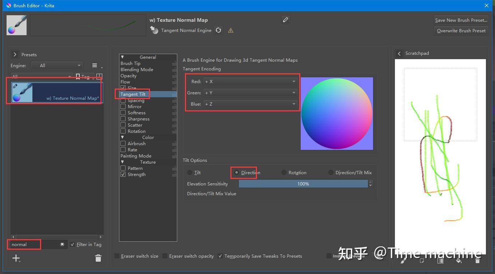Enable the Mirror option checkbox
Screen dimensions: 495x274
tap(123, 107)
